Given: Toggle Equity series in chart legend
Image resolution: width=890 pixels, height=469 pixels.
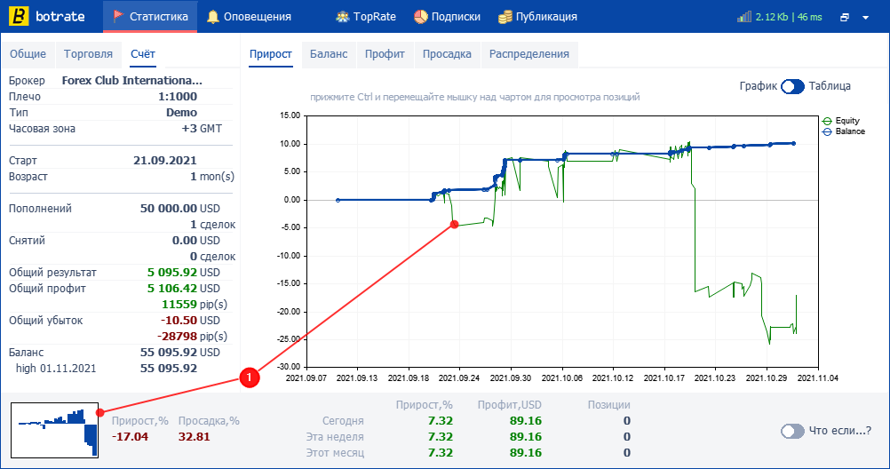Looking at the screenshot, I should (x=841, y=121).
